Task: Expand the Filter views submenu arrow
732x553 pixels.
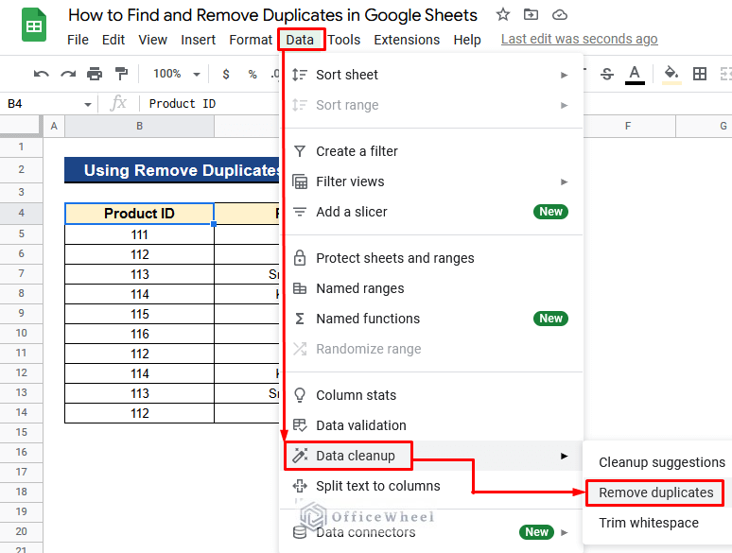Action: coord(565,181)
